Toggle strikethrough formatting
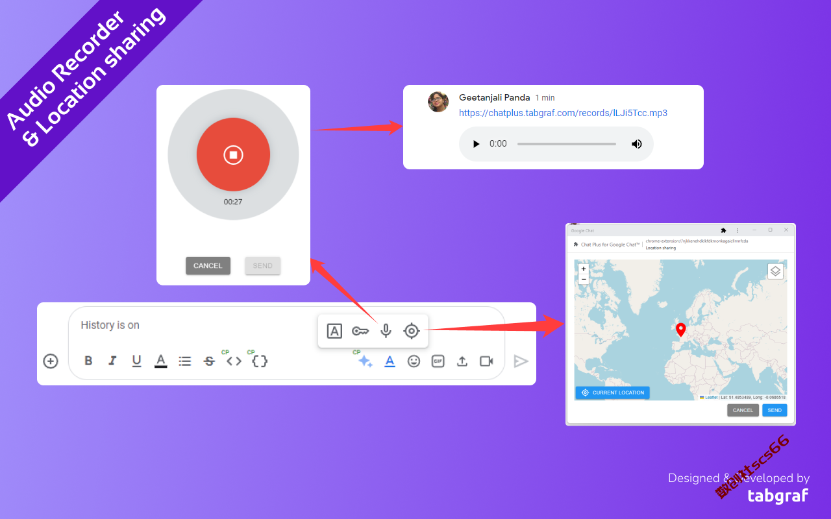 (209, 361)
